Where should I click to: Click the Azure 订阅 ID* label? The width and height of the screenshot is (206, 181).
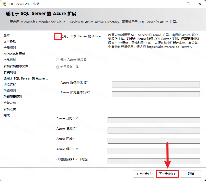[67, 118]
